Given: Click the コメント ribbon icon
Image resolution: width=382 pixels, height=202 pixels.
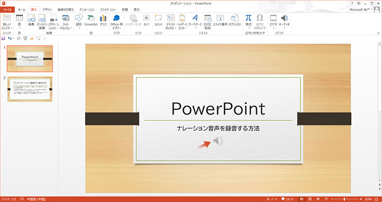Looking at the screenshot, I should tap(158, 20).
